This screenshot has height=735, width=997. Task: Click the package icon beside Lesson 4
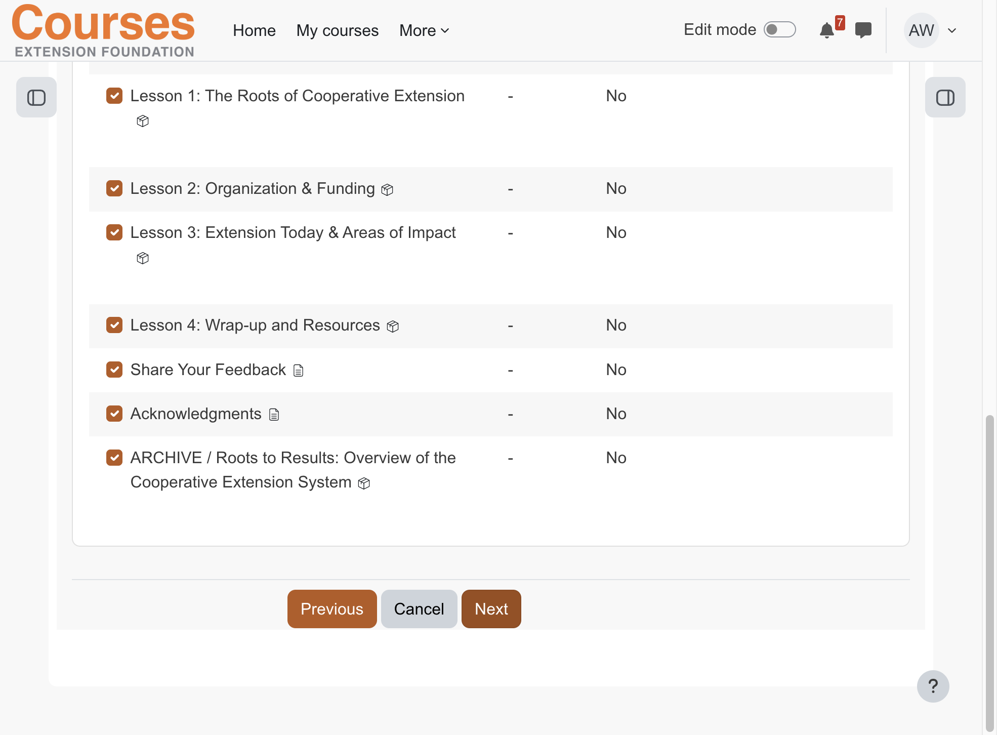point(393,326)
